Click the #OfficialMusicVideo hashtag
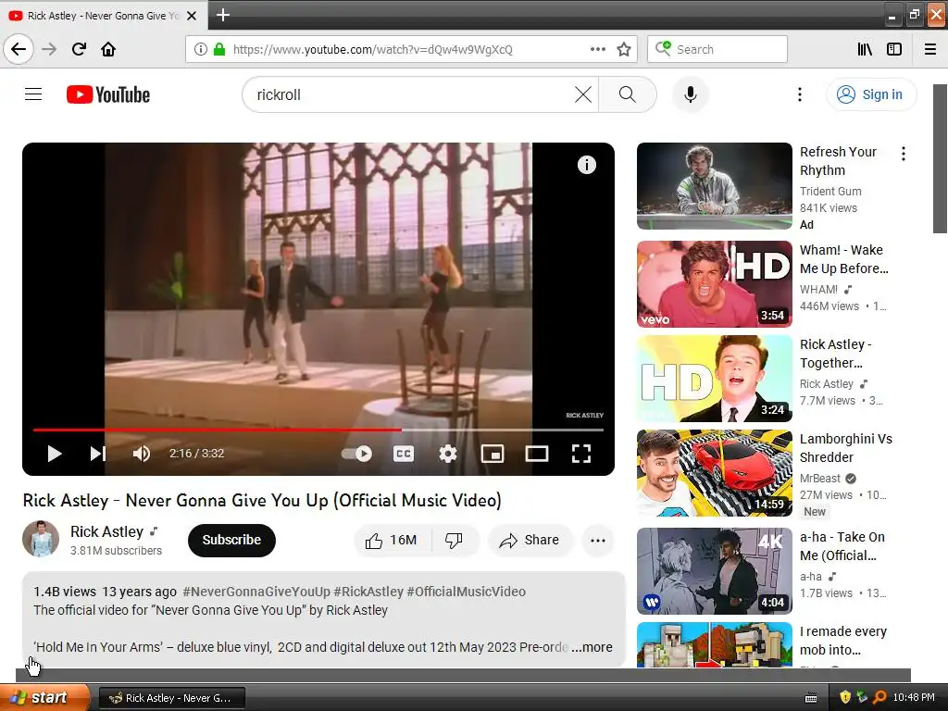Screen dimensions: 948x711 467,592
